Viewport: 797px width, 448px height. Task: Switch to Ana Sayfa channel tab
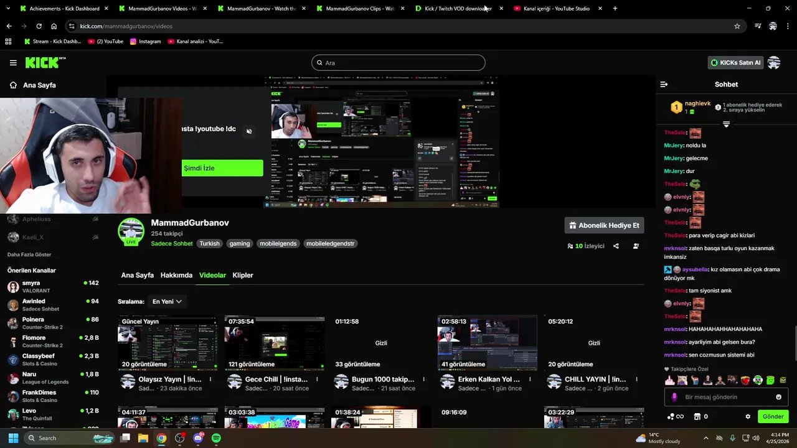(138, 275)
